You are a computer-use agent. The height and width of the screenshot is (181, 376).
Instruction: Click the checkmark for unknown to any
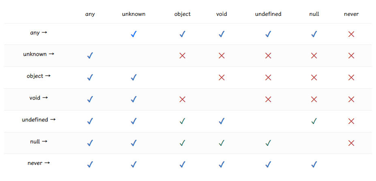pyautogui.click(x=90, y=56)
